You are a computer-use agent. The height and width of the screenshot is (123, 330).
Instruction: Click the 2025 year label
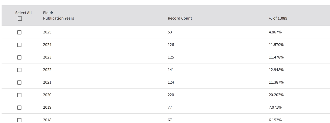pyautogui.click(x=47, y=32)
